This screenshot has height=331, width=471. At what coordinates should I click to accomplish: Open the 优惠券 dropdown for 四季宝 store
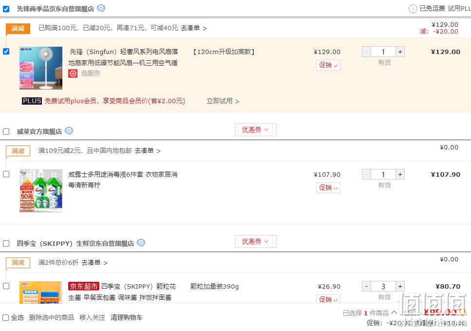(x=255, y=241)
